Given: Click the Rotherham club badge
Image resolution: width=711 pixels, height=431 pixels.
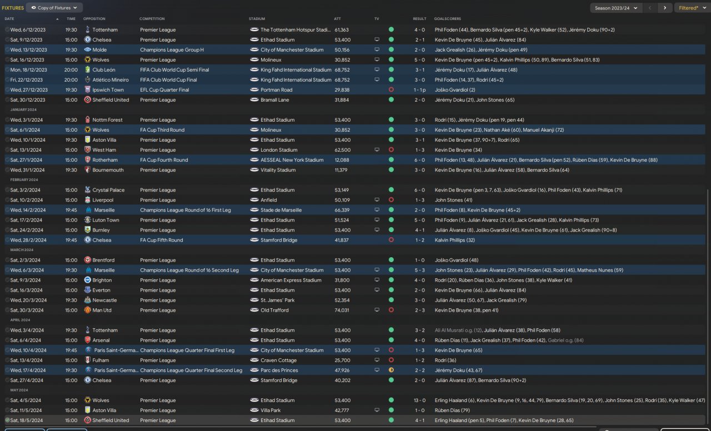Looking at the screenshot, I should pos(87,160).
